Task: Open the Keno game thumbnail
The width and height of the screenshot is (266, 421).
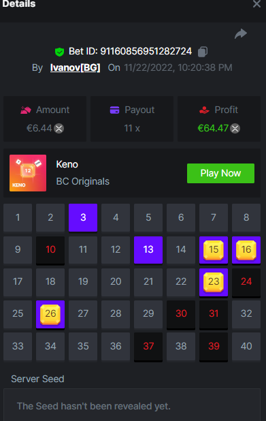Action: coord(28,173)
